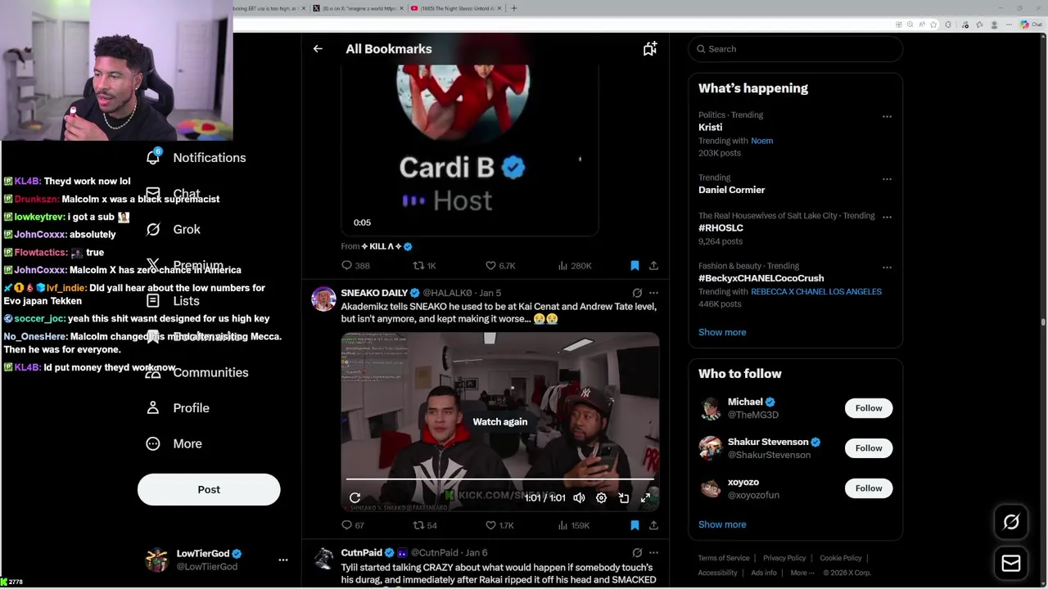The width and height of the screenshot is (1048, 589).
Task: Repost SNEAKO DAILY post with 54 reposts
Action: pyautogui.click(x=425, y=525)
